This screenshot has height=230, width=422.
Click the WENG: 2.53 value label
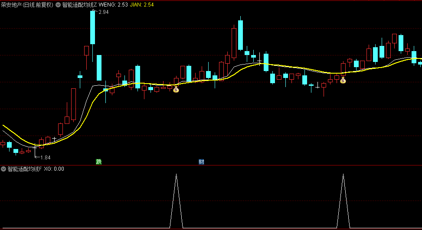(113, 5)
